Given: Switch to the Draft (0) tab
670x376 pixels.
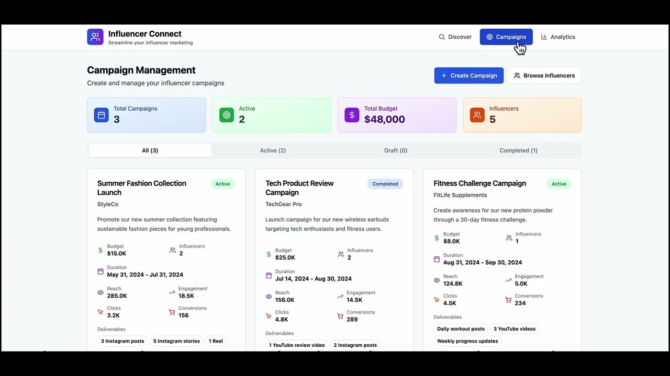Looking at the screenshot, I should pyautogui.click(x=396, y=150).
